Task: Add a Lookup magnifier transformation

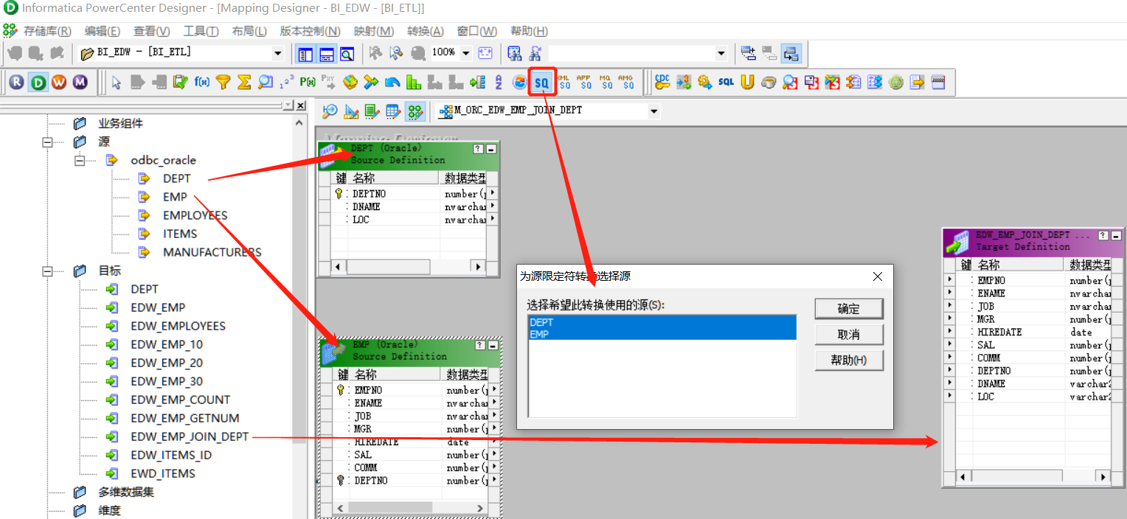Action: pos(265,83)
